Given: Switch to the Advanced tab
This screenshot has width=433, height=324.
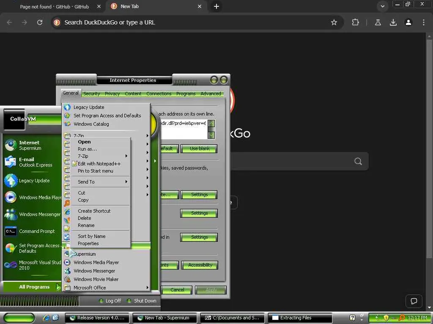Looking at the screenshot, I should click(x=211, y=94).
